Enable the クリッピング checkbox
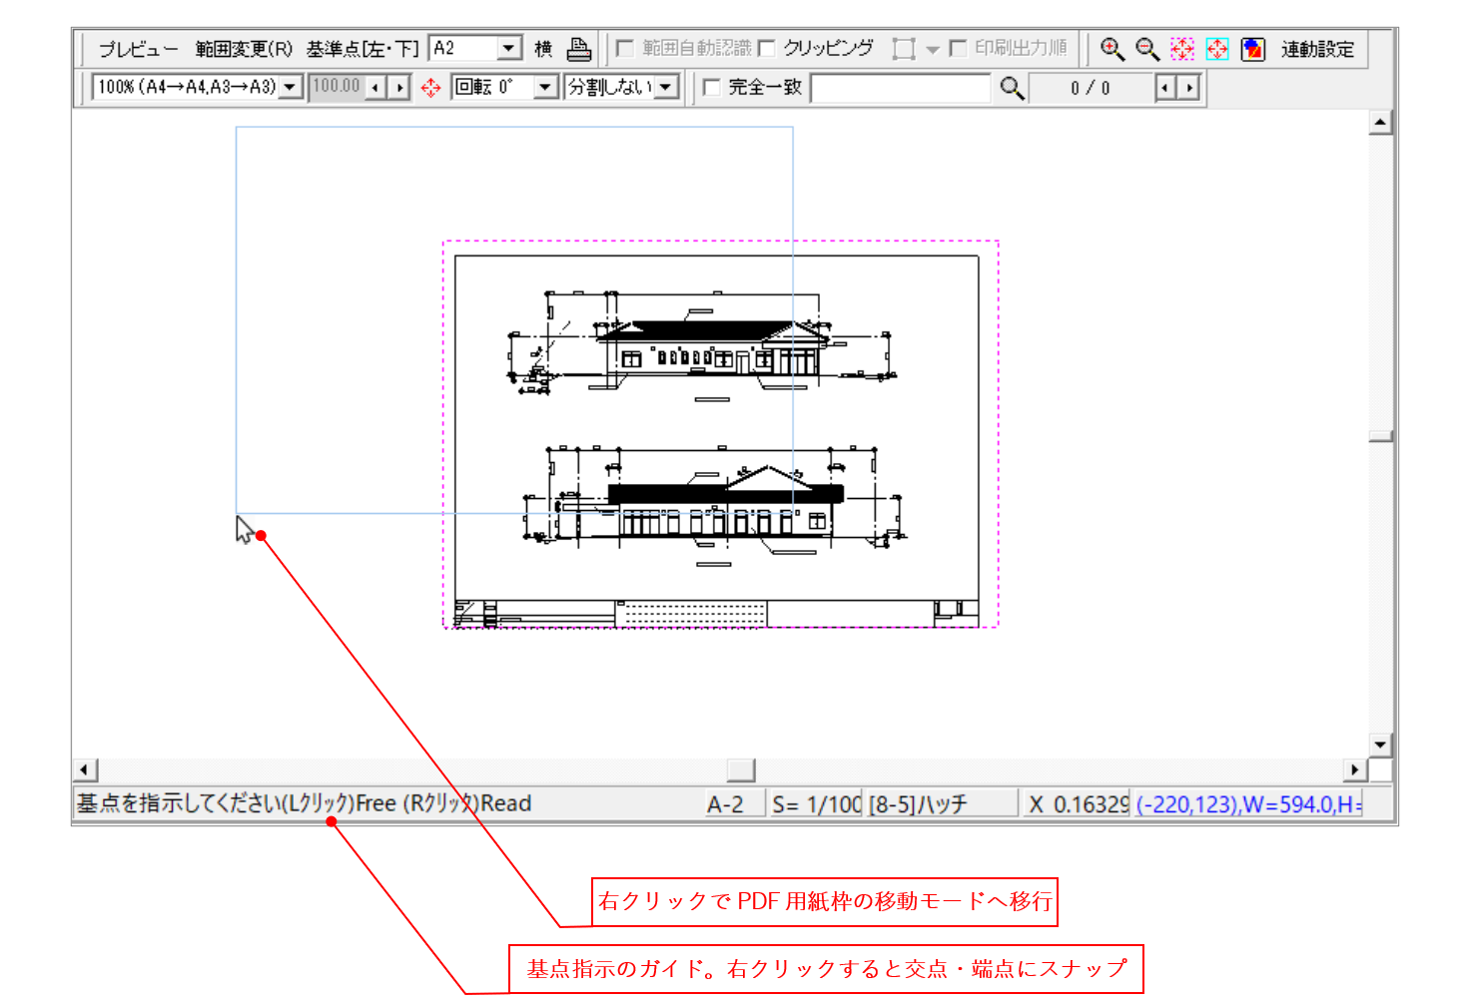The height and width of the screenshot is (1006, 1468). click(x=767, y=48)
